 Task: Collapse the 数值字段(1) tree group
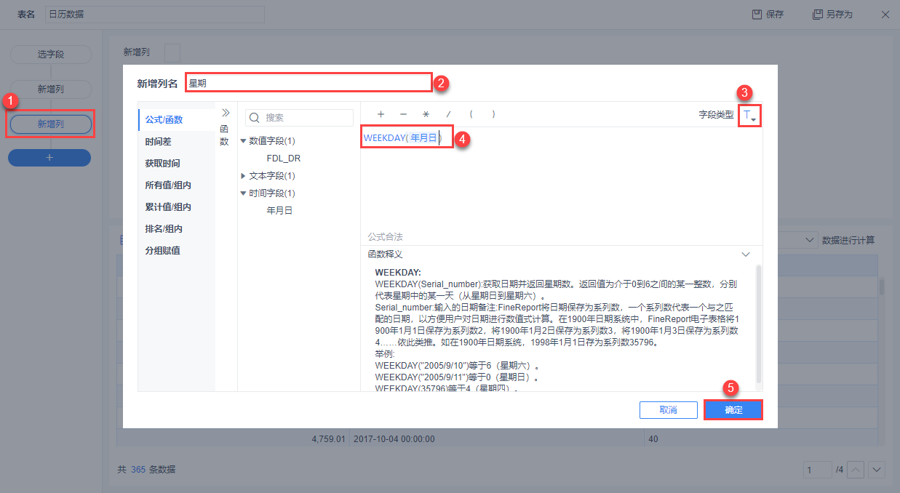(x=244, y=140)
